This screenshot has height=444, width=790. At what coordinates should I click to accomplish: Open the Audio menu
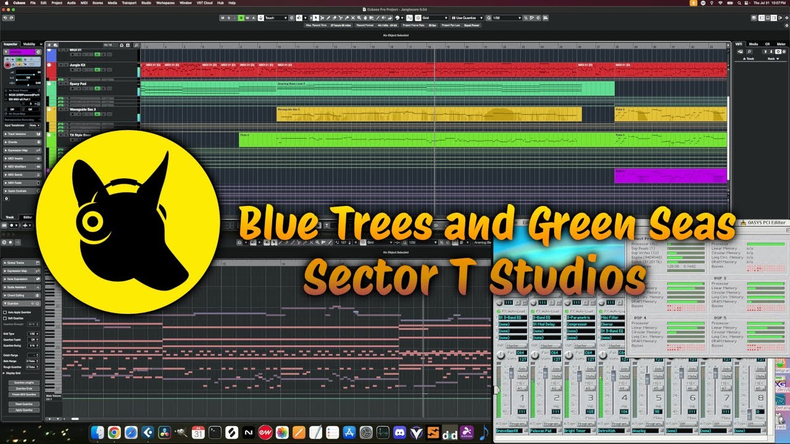(x=71, y=3)
